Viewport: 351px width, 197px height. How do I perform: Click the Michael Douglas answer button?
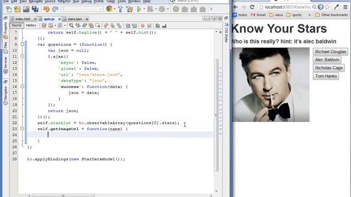[x=330, y=51]
